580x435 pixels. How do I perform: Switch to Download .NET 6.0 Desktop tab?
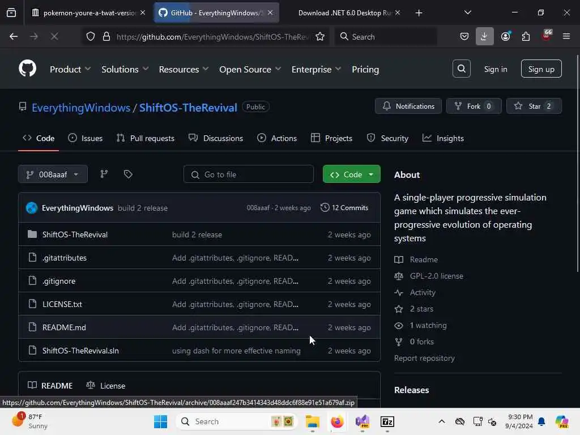344,13
